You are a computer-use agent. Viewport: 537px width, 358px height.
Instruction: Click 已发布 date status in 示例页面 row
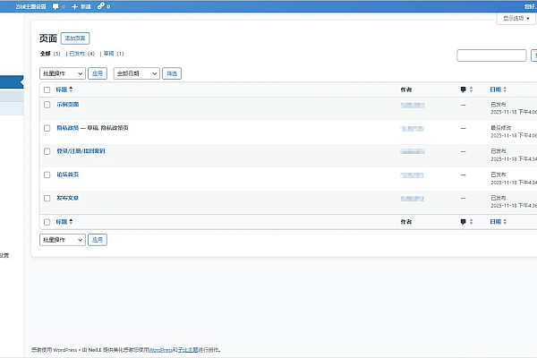coord(499,104)
